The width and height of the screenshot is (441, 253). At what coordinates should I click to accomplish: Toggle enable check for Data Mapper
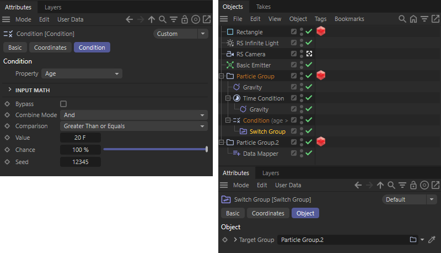(309, 153)
